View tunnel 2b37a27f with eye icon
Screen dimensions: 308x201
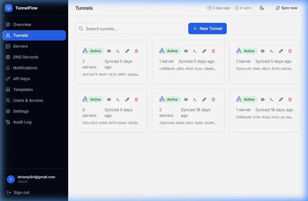click(x=109, y=51)
